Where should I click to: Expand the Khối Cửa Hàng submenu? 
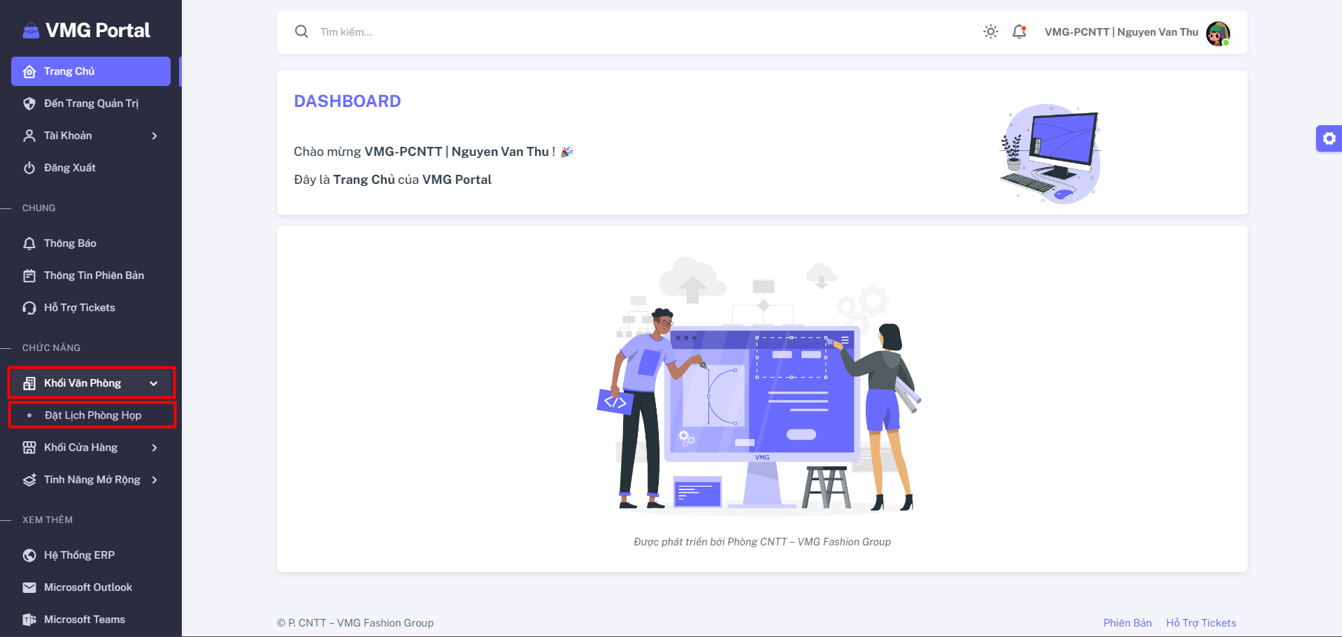[91, 448]
